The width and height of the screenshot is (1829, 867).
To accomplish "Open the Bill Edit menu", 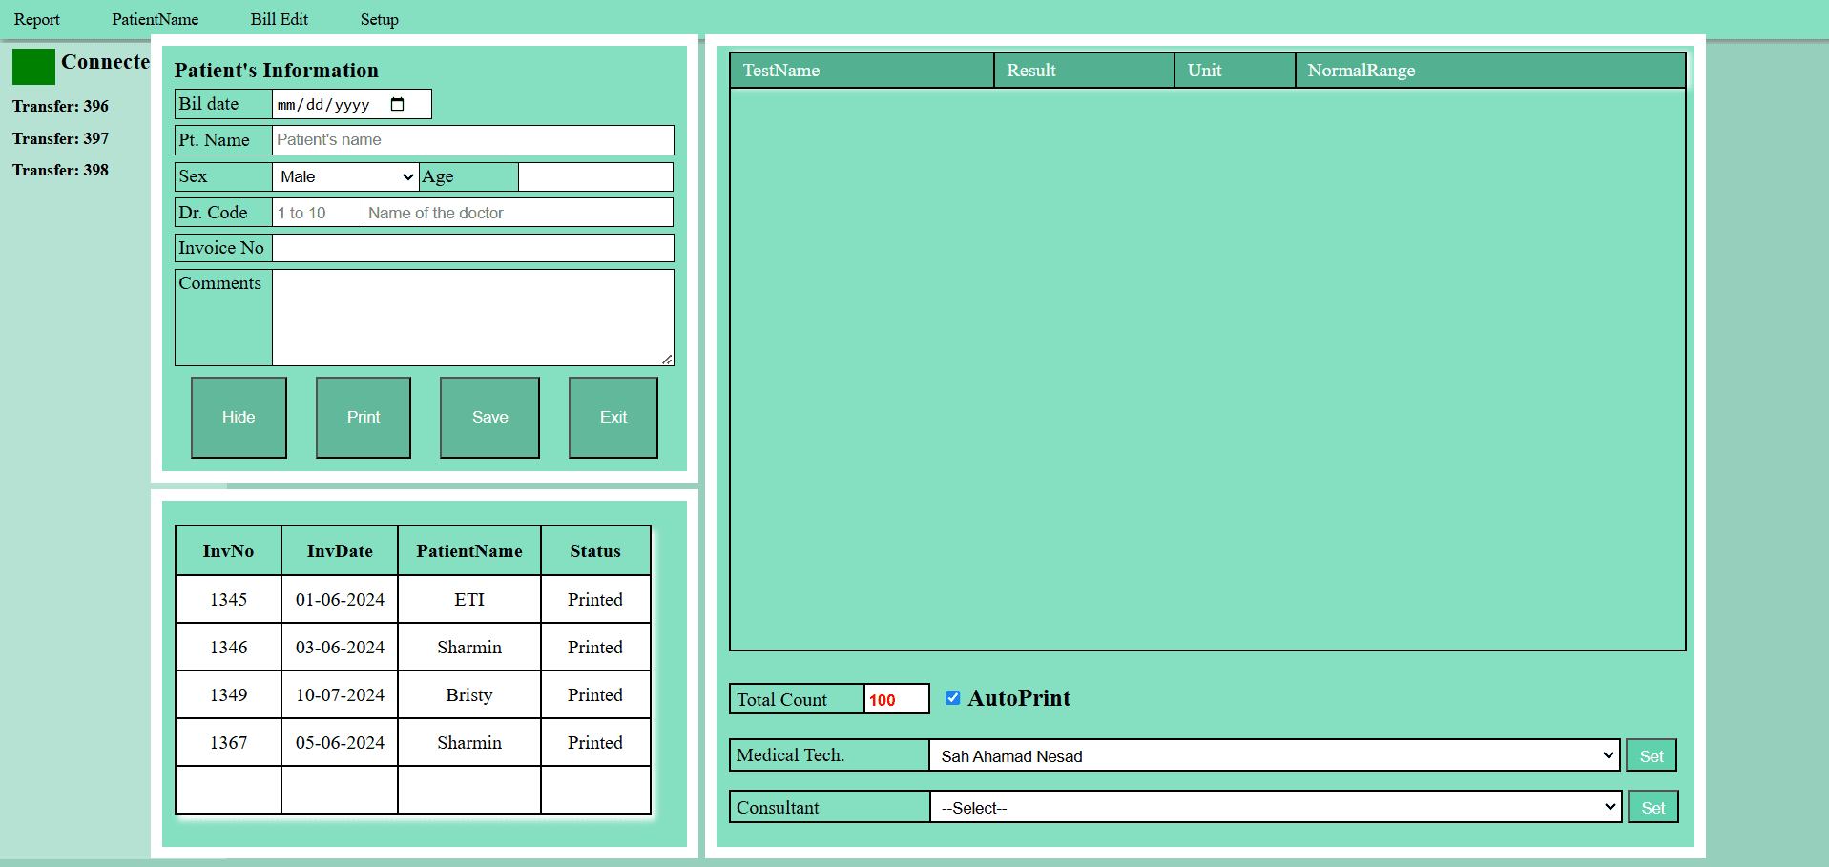I will click(280, 19).
